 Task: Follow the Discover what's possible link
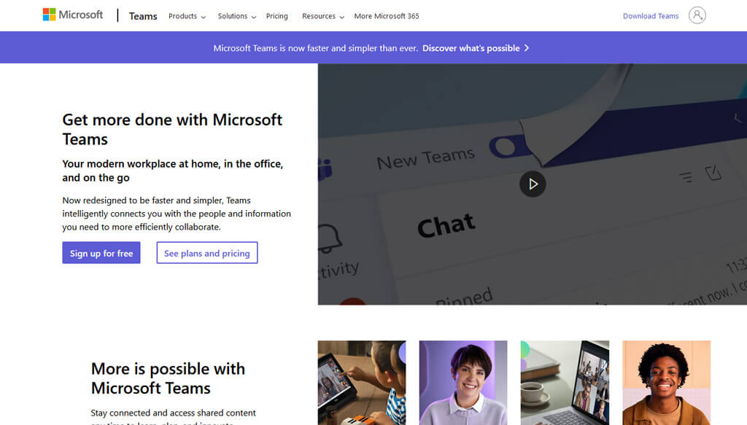471,48
